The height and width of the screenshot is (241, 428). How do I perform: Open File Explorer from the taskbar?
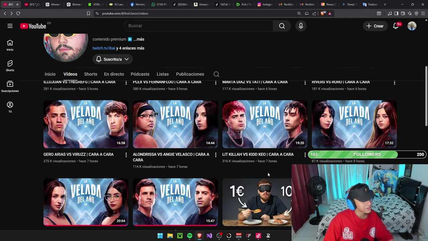click(170, 236)
